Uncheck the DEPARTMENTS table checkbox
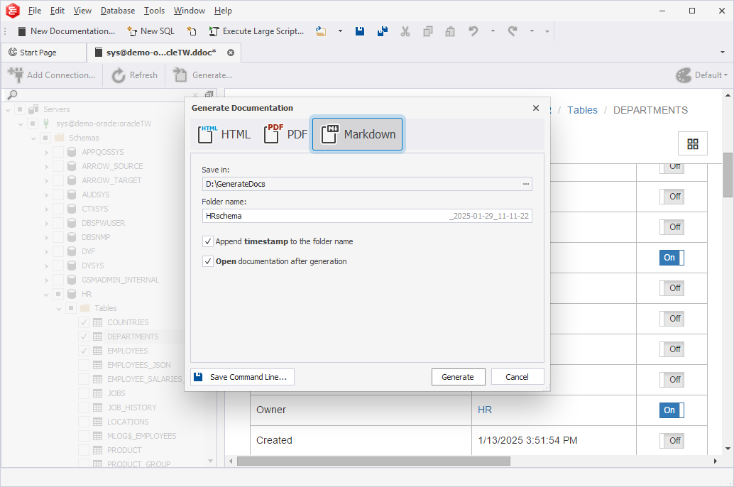The image size is (734, 487). click(84, 336)
